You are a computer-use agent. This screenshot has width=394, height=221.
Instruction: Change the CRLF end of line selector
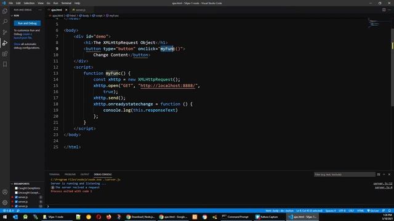[x=352, y=211]
